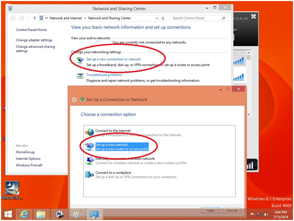Click the Action Center flag in the system tray
Image resolution: width=294 pixels, height=221 pixels.
click(x=252, y=214)
